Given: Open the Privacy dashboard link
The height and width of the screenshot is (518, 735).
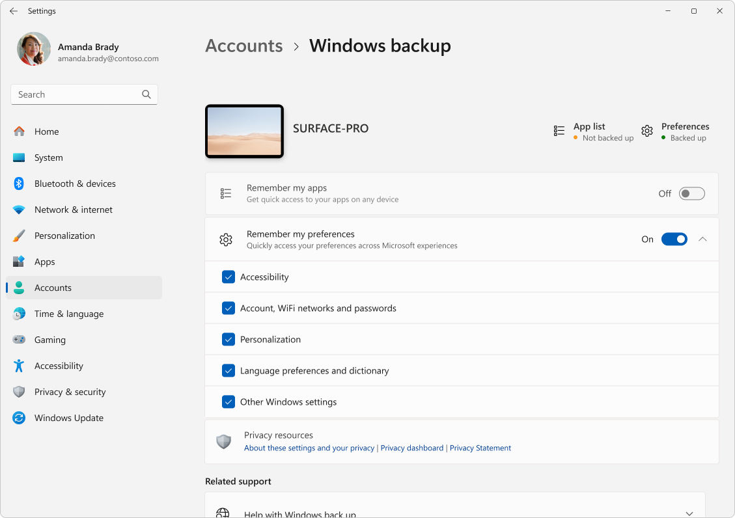Looking at the screenshot, I should [x=411, y=448].
